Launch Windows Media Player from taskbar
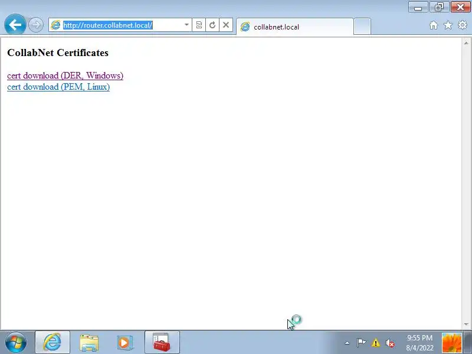The width and height of the screenshot is (472, 354). [124, 342]
